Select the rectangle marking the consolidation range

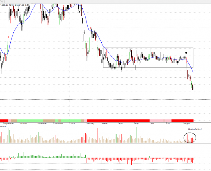pyautogui.click(x=148, y=48)
